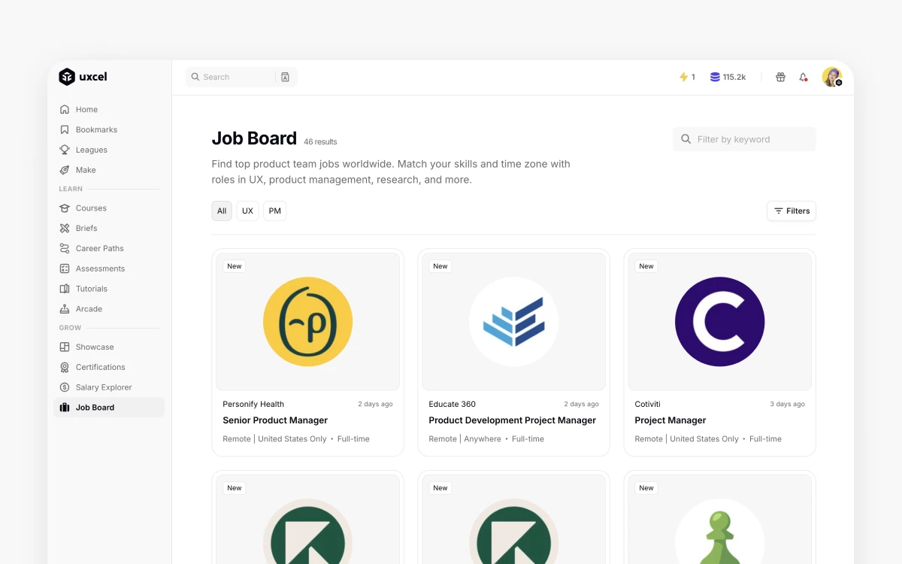Select the PM category tab
902x564 pixels.
point(275,211)
